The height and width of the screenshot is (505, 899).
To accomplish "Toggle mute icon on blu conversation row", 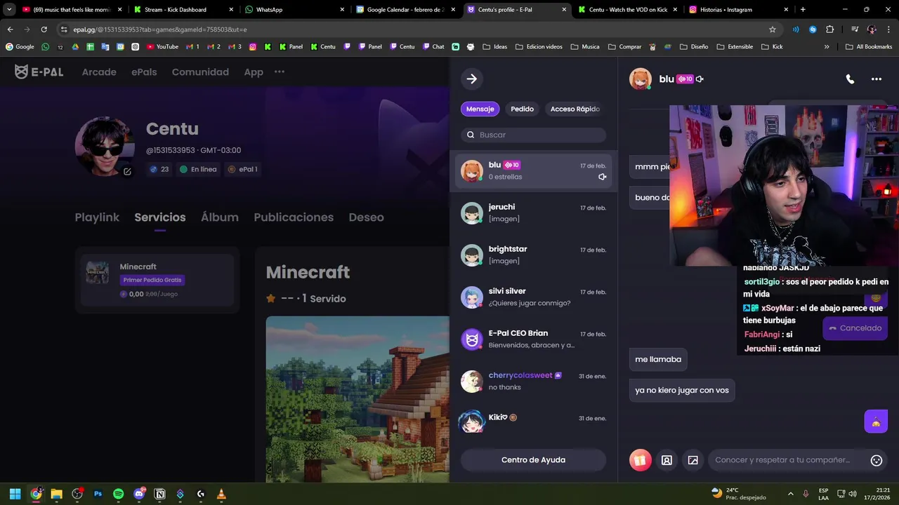I will click(x=602, y=177).
